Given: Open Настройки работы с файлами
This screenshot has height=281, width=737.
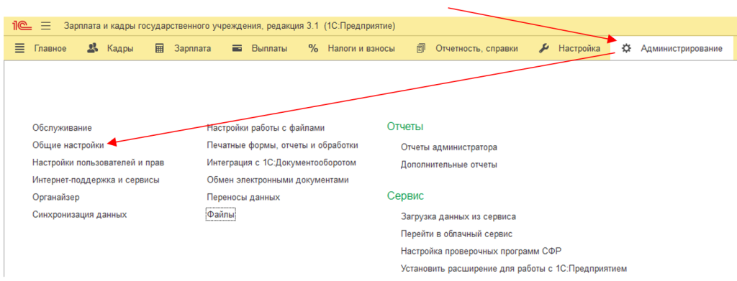Looking at the screenshot, I should pyautogui.click(x=266, y=128).
